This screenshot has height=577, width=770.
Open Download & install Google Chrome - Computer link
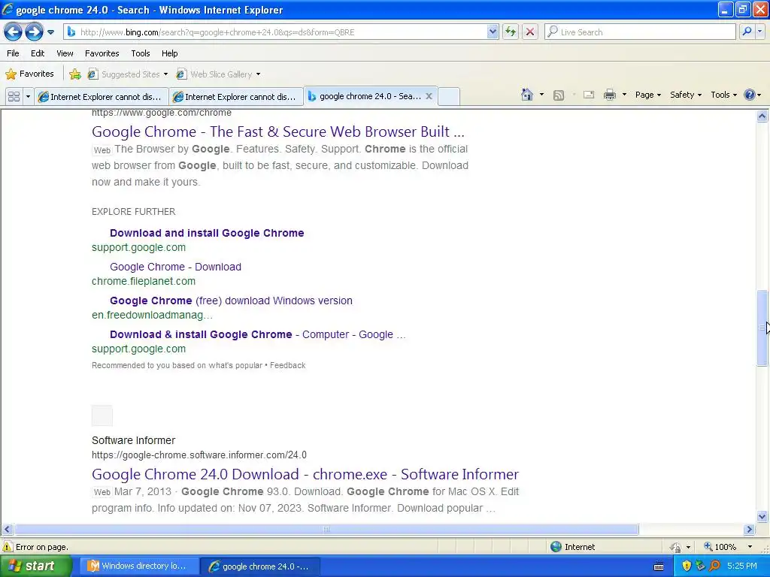click(257, 334)
